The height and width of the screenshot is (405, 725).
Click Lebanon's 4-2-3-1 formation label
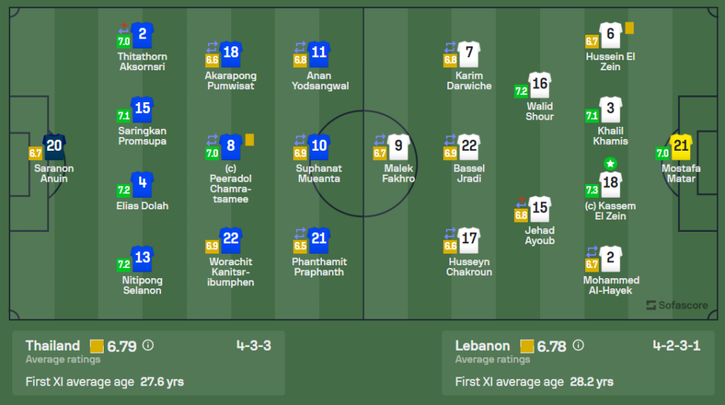(675, 346)
